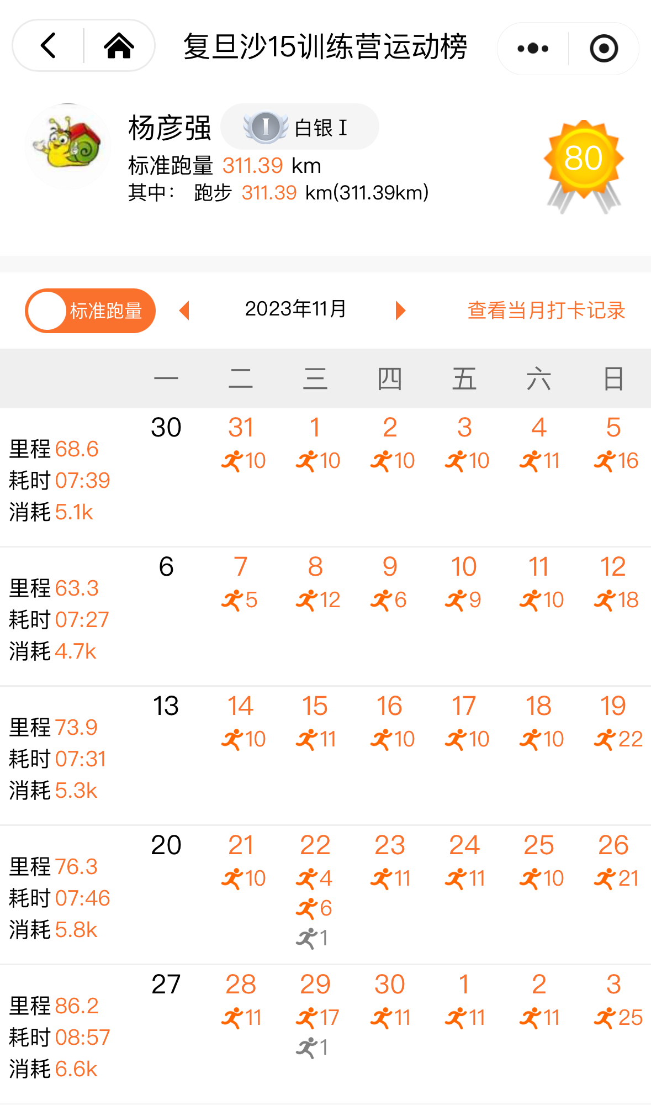
Task: Select the 22 km run on day 19
Action: (618, 739)
